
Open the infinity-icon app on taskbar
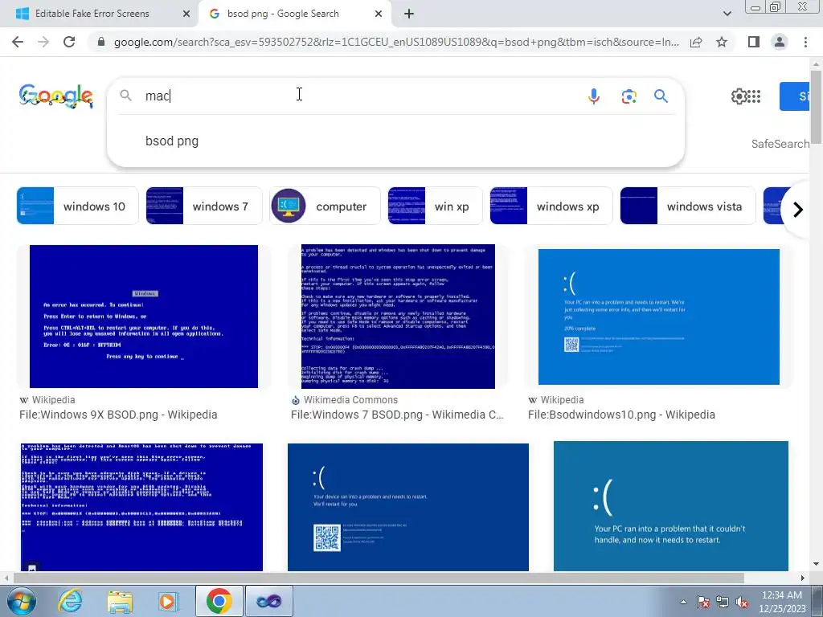(x=268, y=601)
